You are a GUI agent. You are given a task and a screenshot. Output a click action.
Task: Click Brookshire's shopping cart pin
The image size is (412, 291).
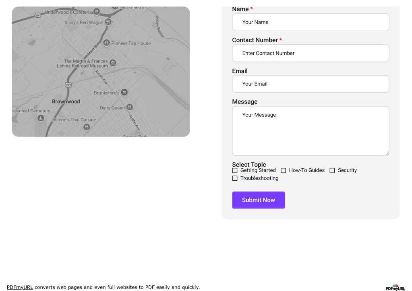[x=124, y=92]
